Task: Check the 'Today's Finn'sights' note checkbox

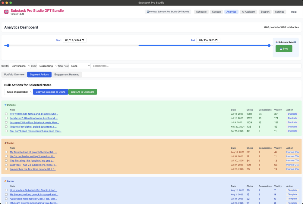Action: tap(6, 127)
